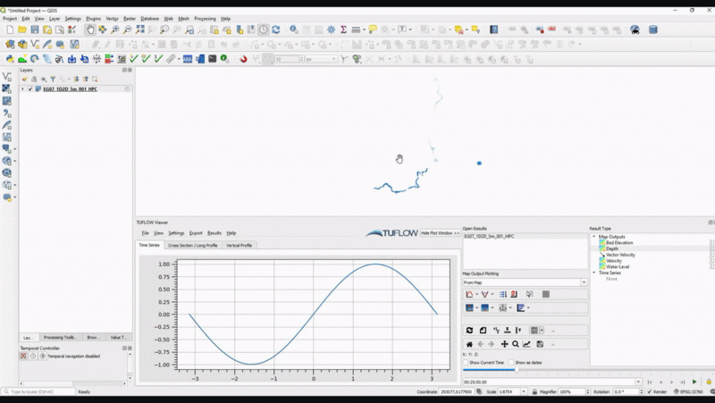Open dropdown arrow beside time series plot icon
715x403 pixels.
(x=477, y=295)
